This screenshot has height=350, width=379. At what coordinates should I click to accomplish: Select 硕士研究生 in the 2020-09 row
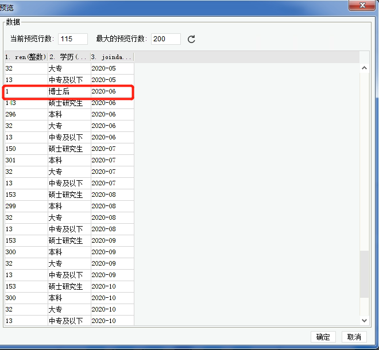[69, 240]
